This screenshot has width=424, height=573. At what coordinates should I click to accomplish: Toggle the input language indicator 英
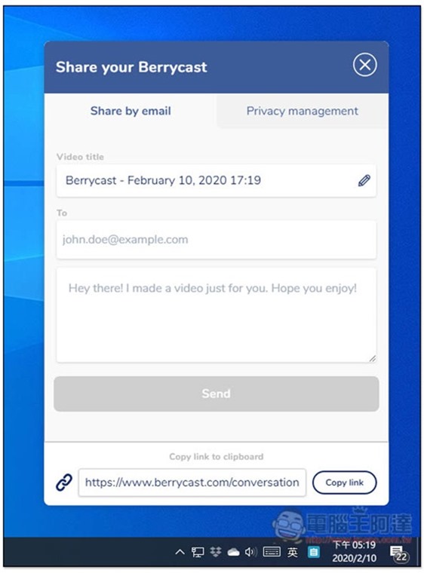click(x=292, y=552)
